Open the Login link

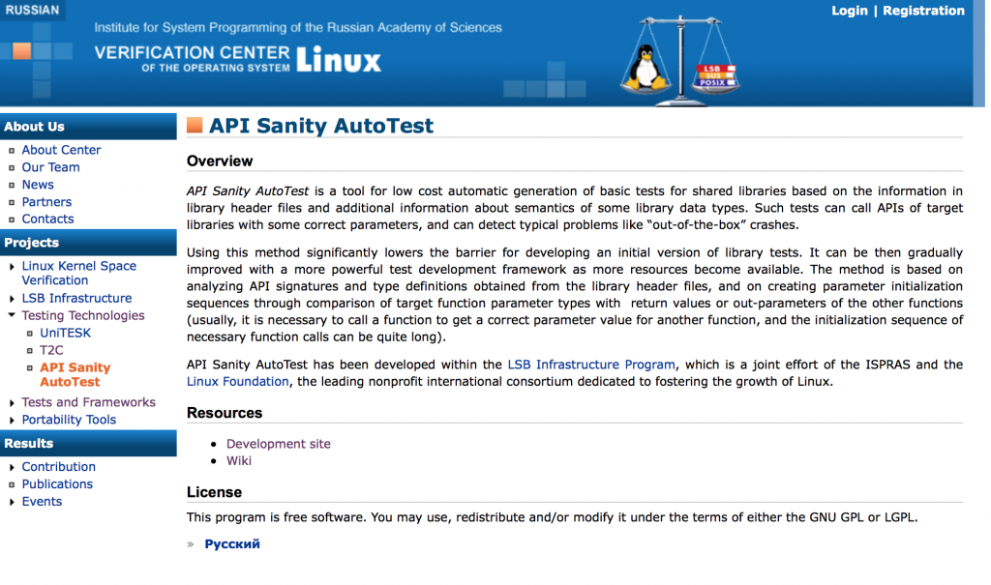[x=850, y=11]
